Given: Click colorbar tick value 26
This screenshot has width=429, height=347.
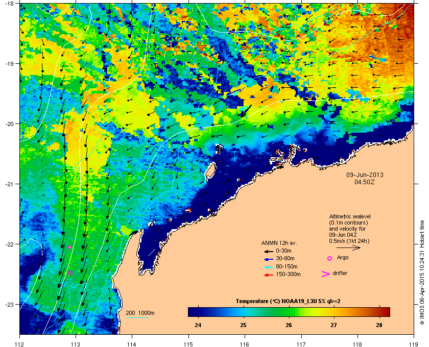Looking at the screenshot, I should tap(289, 325).
